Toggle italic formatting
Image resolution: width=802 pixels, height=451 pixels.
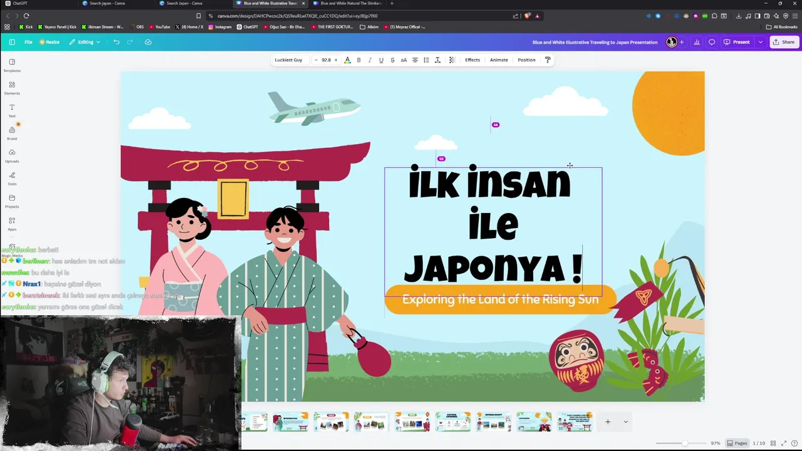coord(370,60)
